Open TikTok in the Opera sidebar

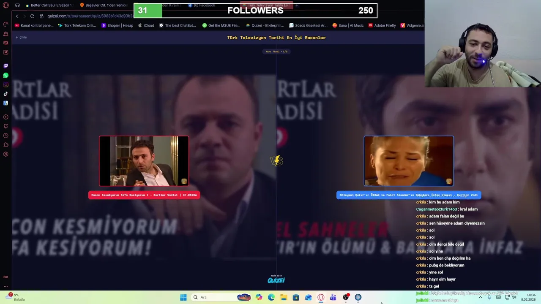click(x=5, y=94)
